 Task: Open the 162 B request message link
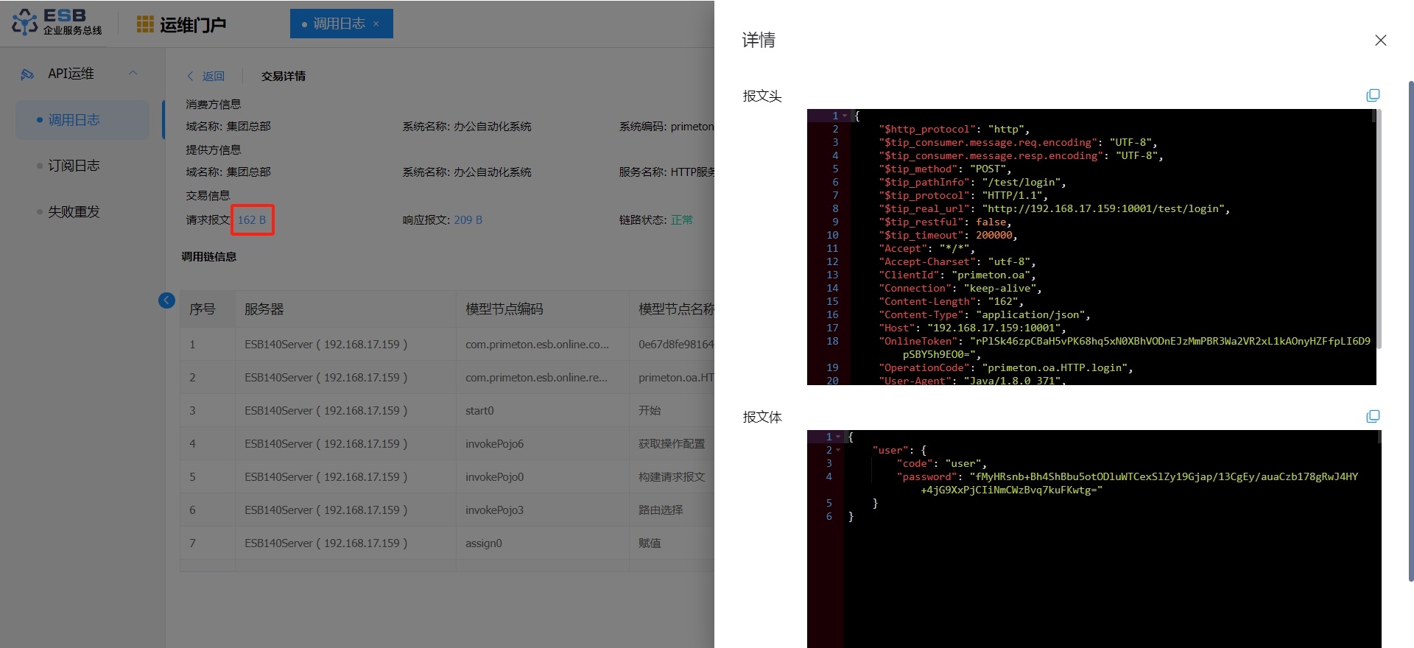[x=251, y=220]
